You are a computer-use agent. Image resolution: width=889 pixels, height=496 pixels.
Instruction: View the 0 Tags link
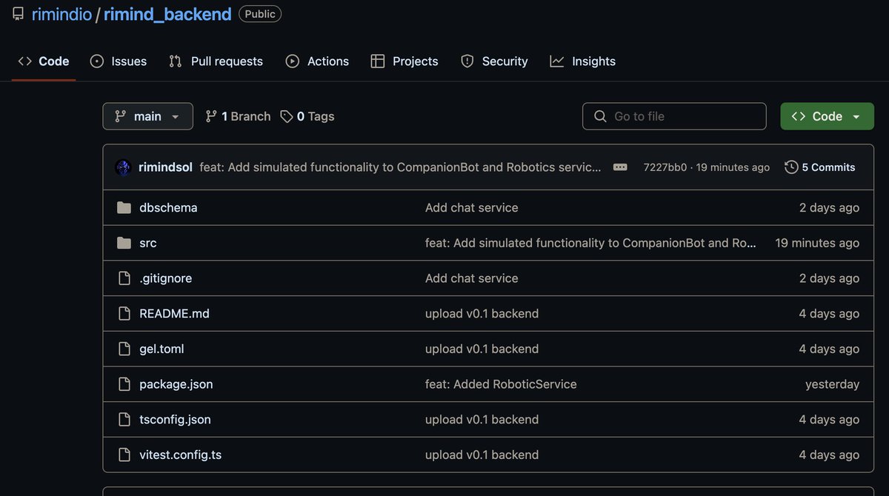pyautogui.click(x=307, y=116)
